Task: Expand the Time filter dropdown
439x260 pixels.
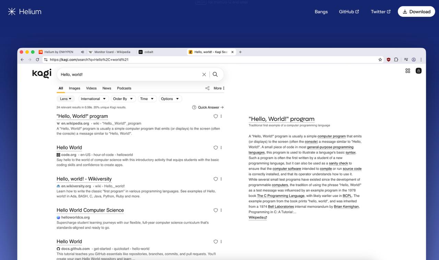Action: tap(147, 99)
